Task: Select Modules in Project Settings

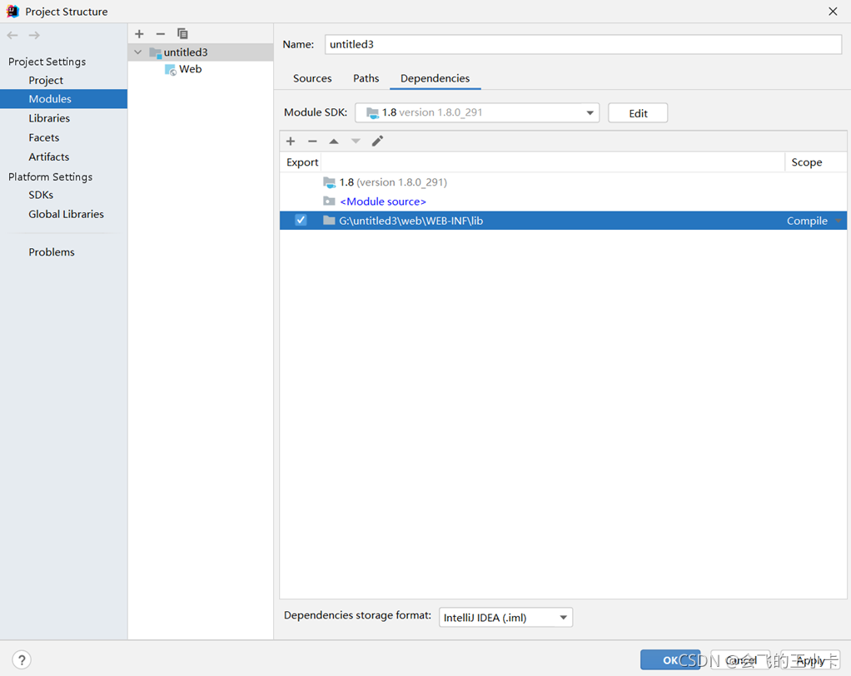Action: (x=63, y=99)
